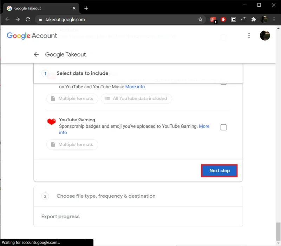281x246 pixels.
Task: Close the Google Takeout tab
Action: (x=74, y=8)
